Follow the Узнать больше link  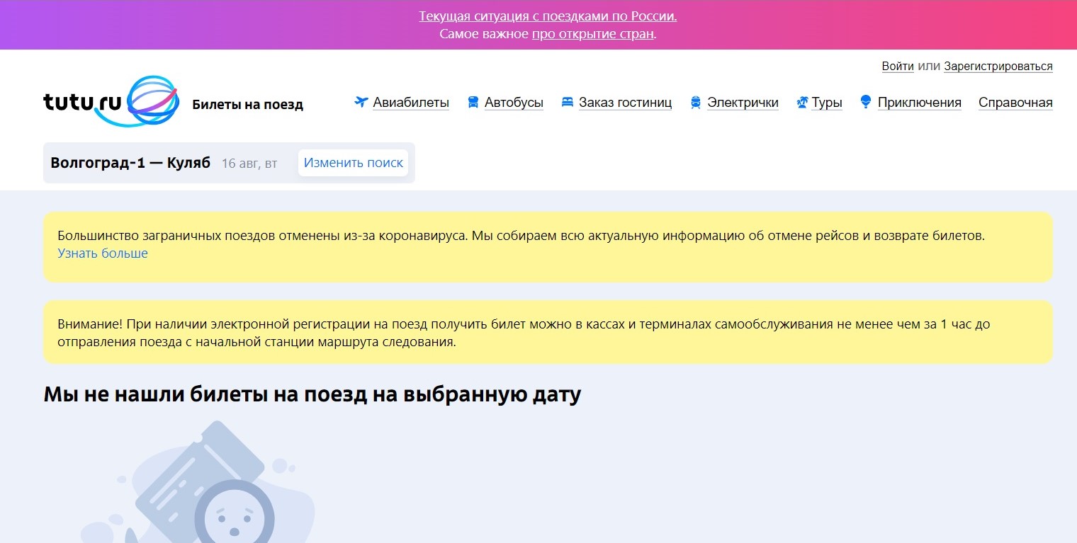point(103,253)
